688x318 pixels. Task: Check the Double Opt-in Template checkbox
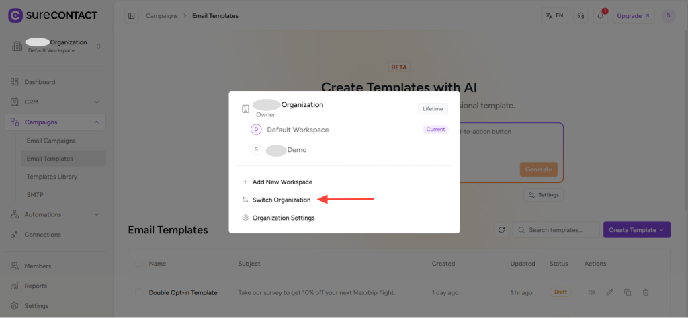[139, 292]
